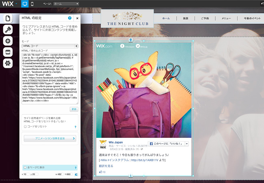Click the top attach-to-header handle icon
The width and height of the screenshot is (264, 183).
[x=130, y=40]
